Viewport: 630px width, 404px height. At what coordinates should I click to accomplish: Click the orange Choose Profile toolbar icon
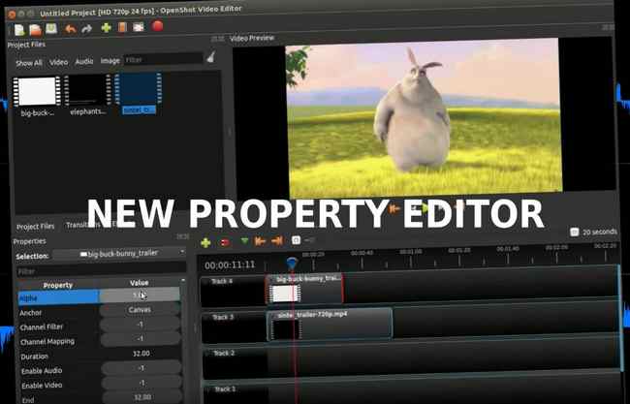click(122, 27)
